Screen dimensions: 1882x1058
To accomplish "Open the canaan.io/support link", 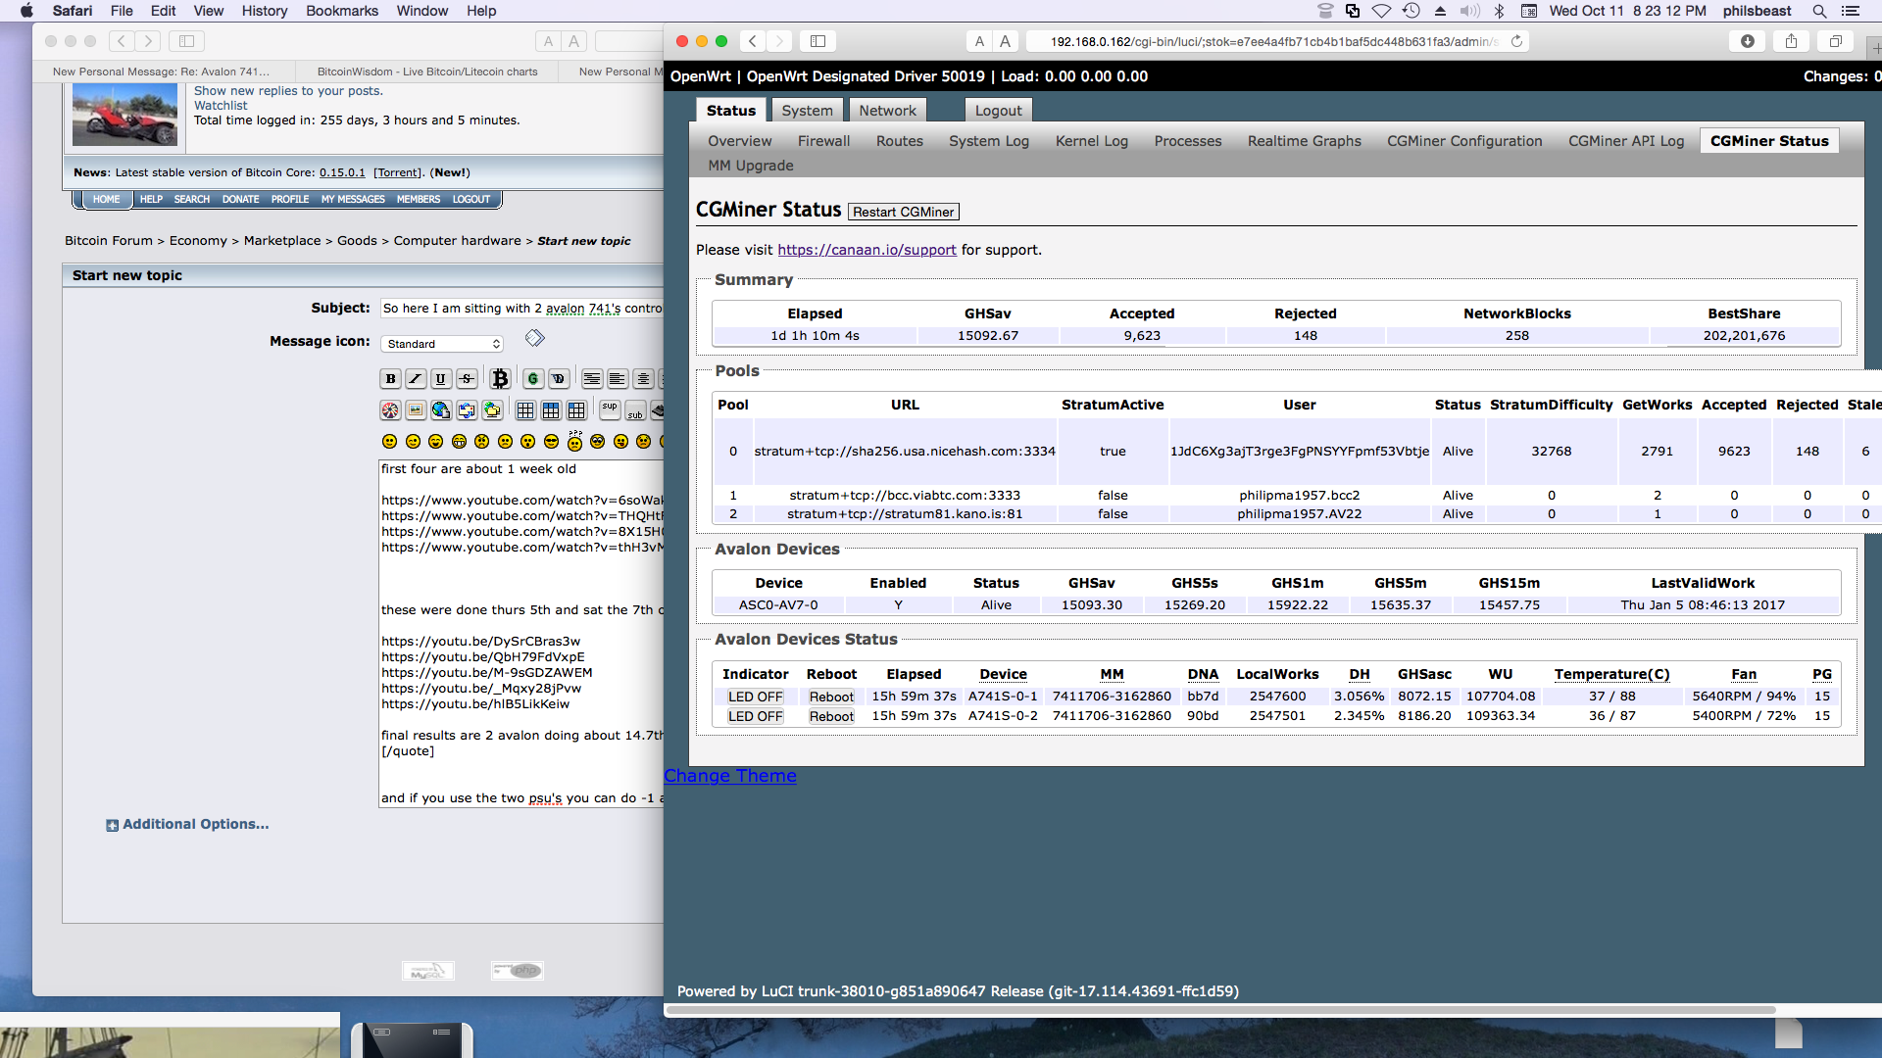I will pyautogui.click(x=867, y=250).
